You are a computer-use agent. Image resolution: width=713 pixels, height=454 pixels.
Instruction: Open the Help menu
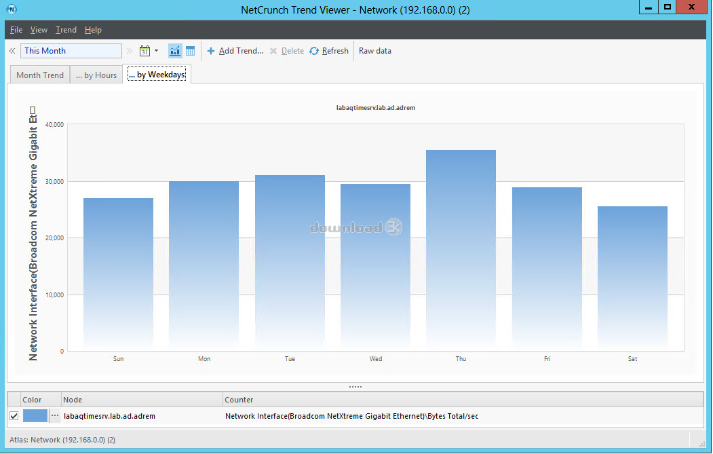tap(93, 30)
